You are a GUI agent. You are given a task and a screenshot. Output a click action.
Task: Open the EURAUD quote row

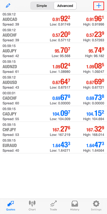[53, 145]
